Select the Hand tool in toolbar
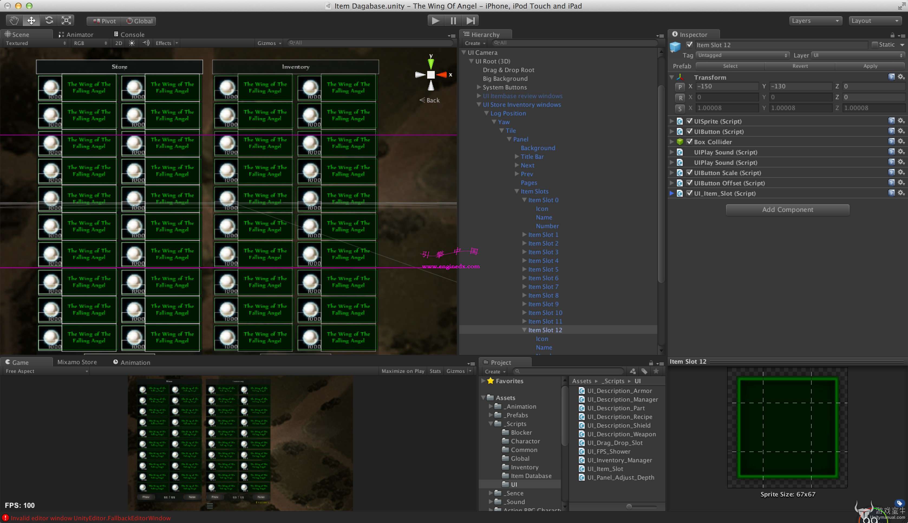This screenshot has height=523, width=908. coord(14,21)
